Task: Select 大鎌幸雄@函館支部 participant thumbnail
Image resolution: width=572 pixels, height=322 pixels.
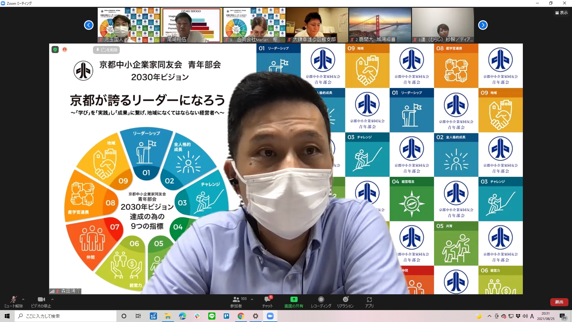Action: click(x=317, y=25)
